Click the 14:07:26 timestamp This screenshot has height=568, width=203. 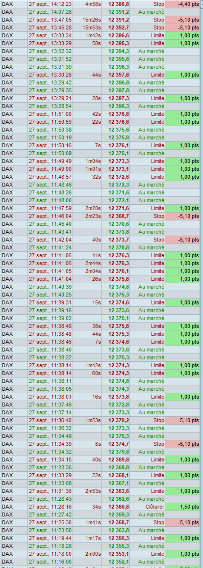click(x=51, y=12)
